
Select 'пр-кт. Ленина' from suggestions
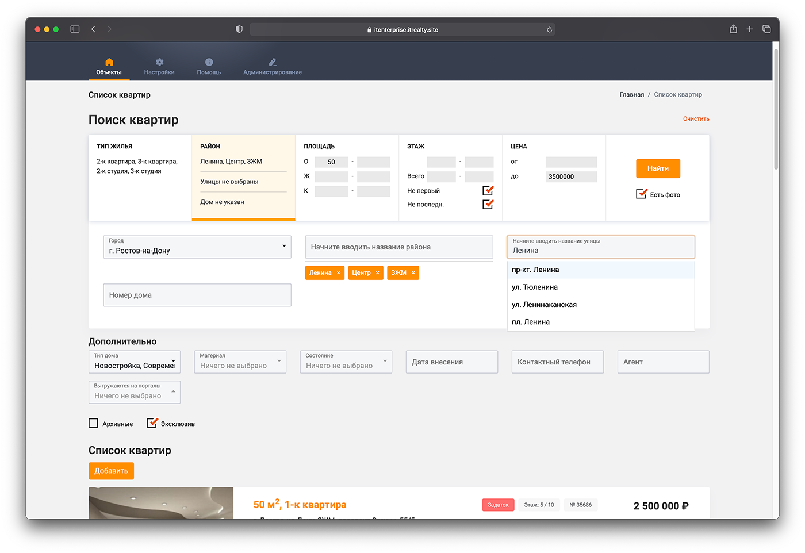535,270
